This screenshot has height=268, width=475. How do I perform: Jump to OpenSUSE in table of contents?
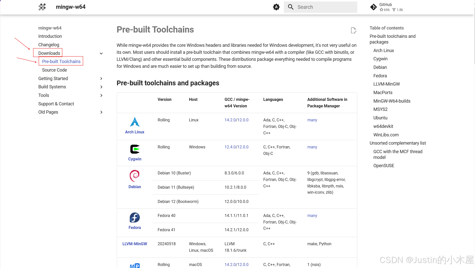tap(384, 166)
